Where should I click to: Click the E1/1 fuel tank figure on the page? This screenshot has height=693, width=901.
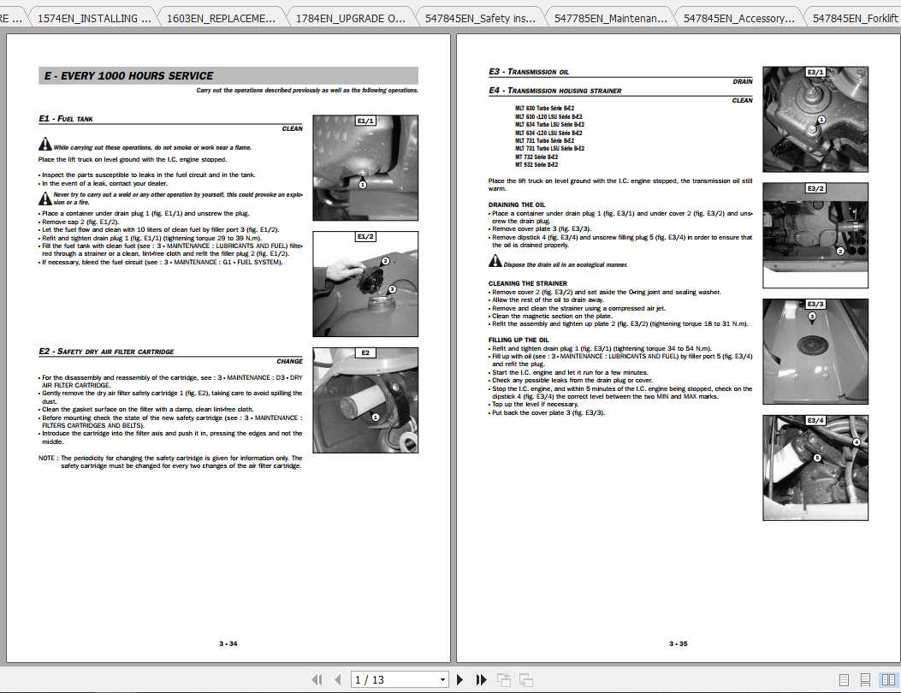(x=365, y=167)
